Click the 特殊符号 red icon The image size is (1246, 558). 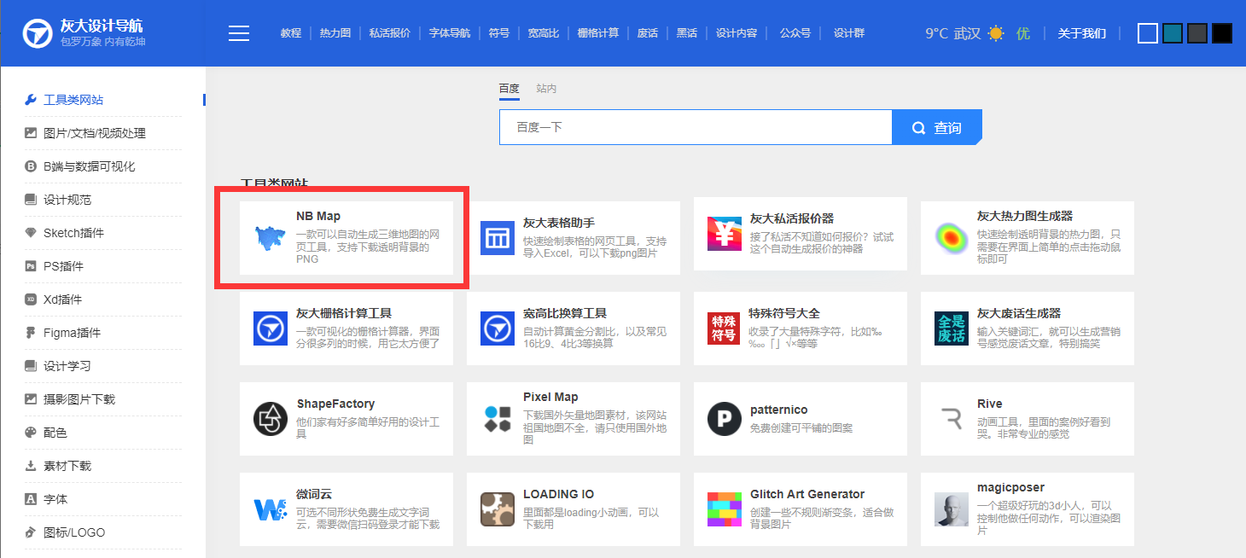pos(725,328)
